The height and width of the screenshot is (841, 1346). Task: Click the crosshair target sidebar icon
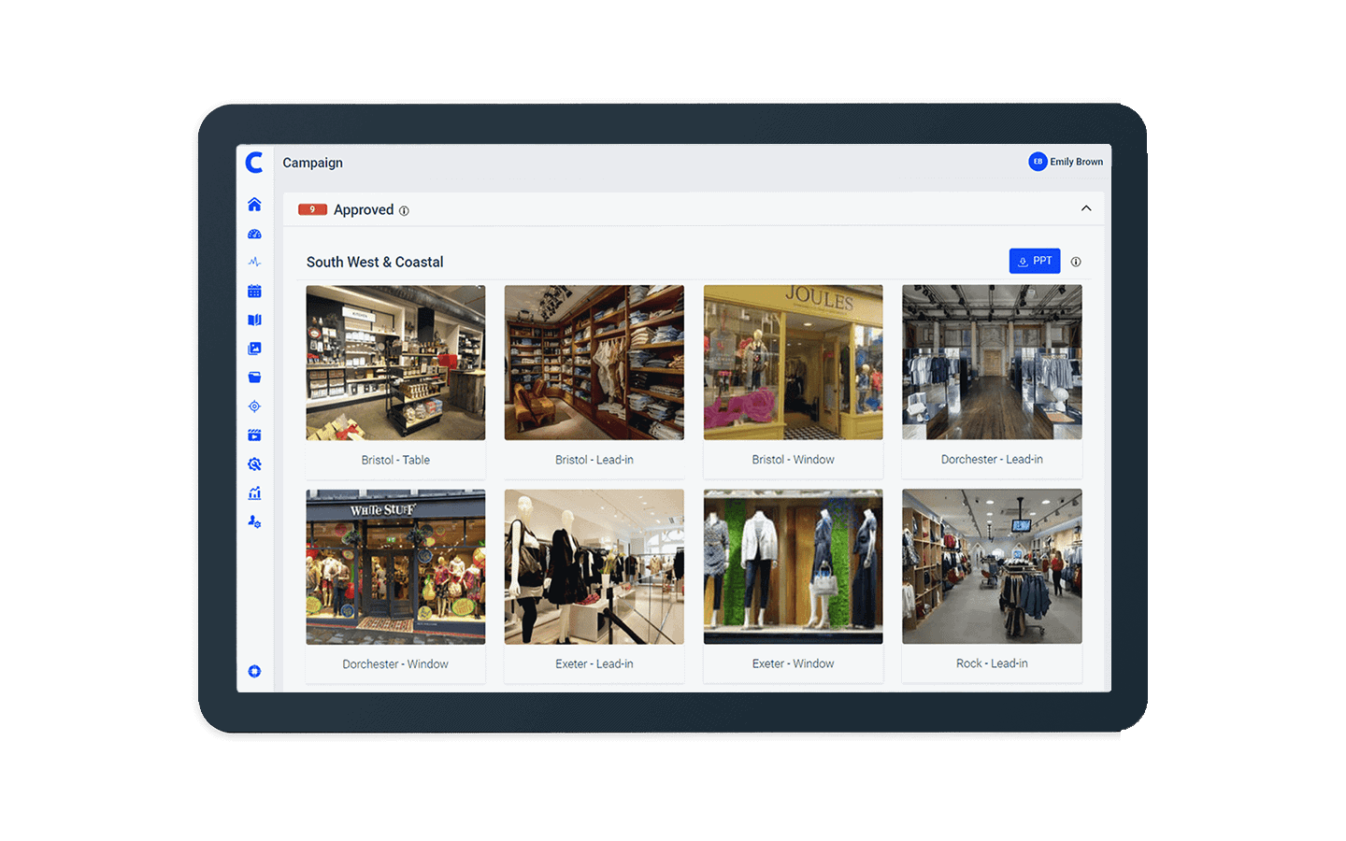[254, 406]
